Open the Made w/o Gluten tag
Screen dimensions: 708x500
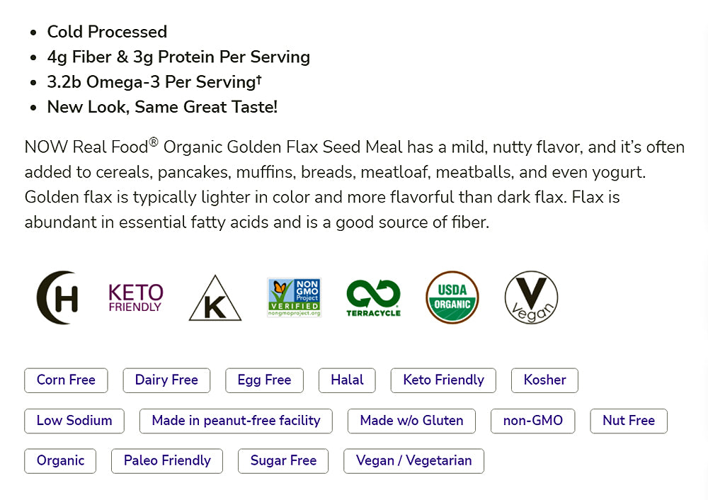tap(411, 421)
